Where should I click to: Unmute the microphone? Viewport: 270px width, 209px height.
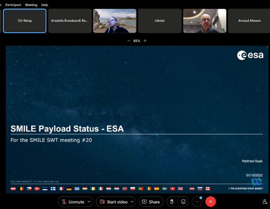click(73, 202)
